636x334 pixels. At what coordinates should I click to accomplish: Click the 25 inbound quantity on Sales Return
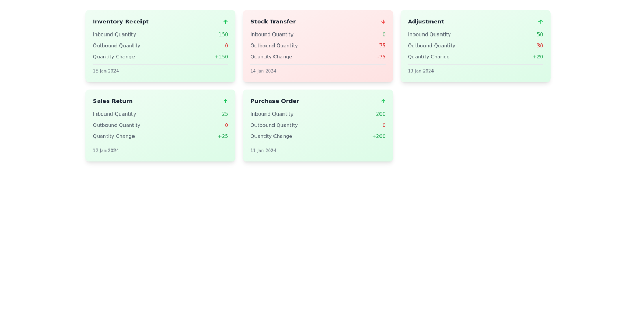click(225, 114)
